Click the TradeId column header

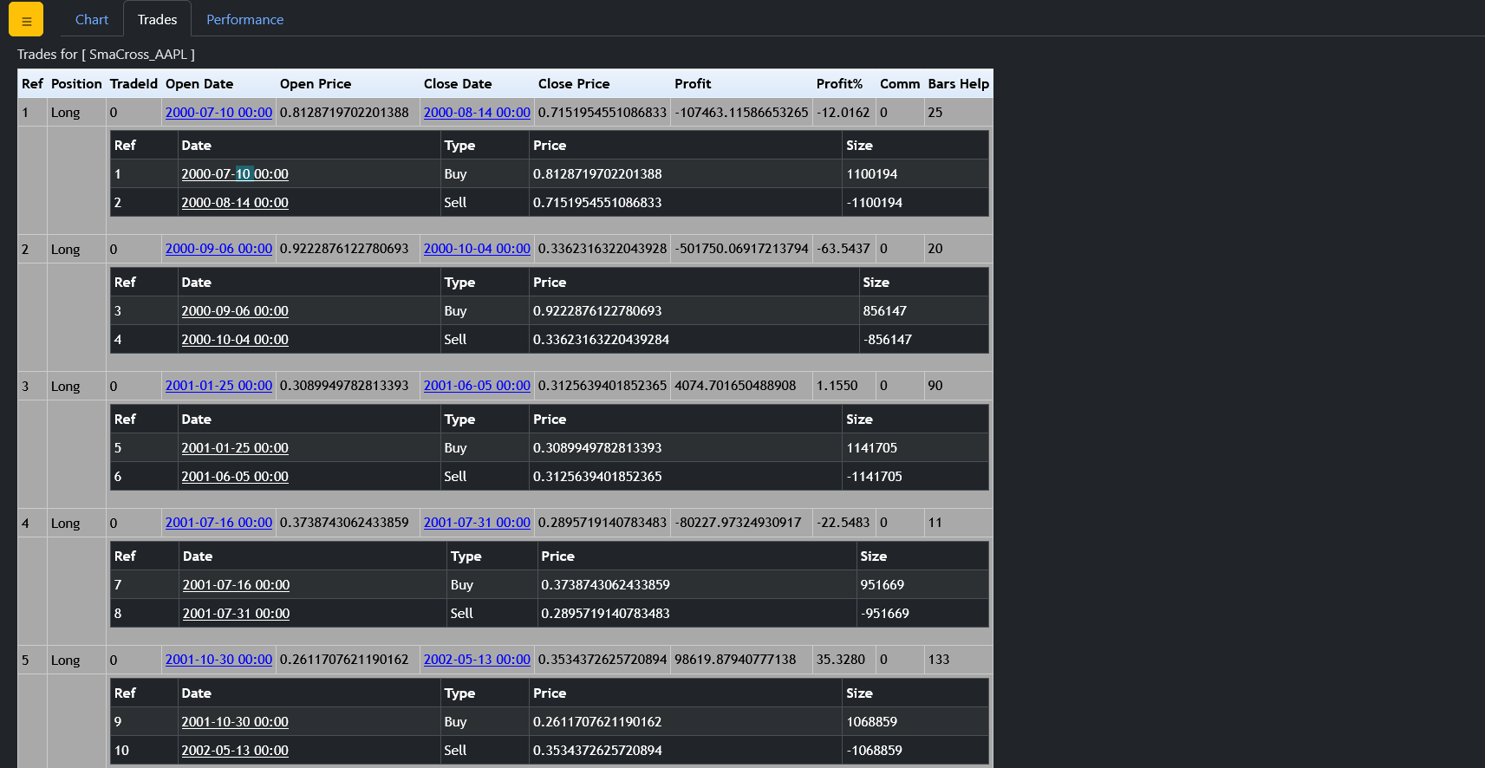134,84
